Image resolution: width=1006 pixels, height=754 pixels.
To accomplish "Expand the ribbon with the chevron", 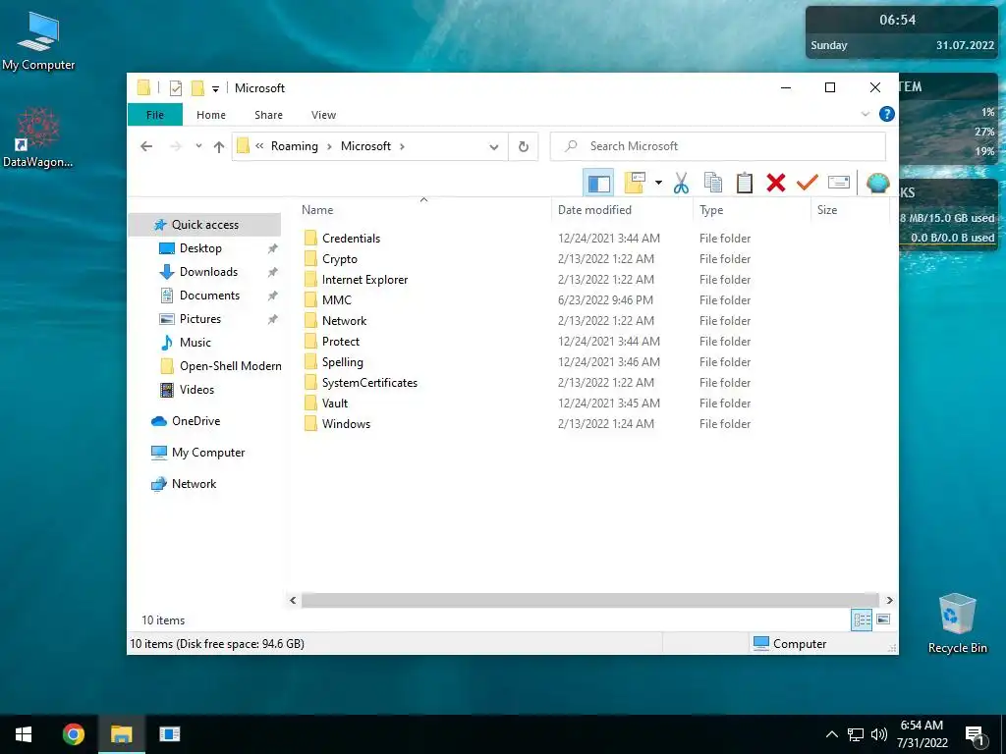I will click(x=866, y=114).
